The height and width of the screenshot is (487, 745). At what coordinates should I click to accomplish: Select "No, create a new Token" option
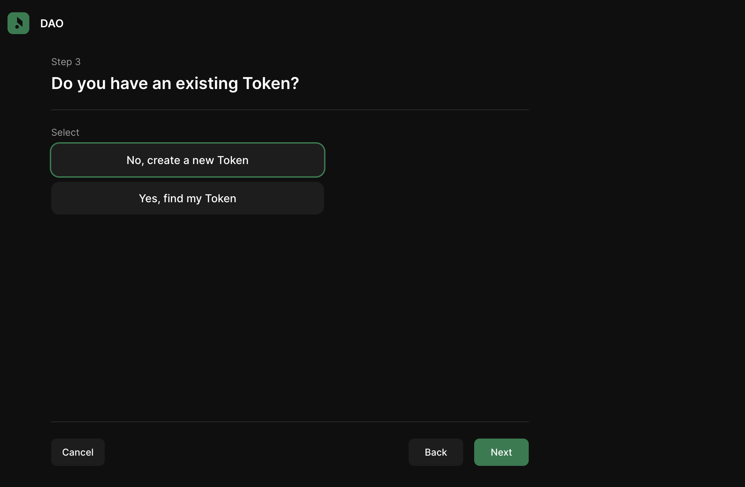187,160
